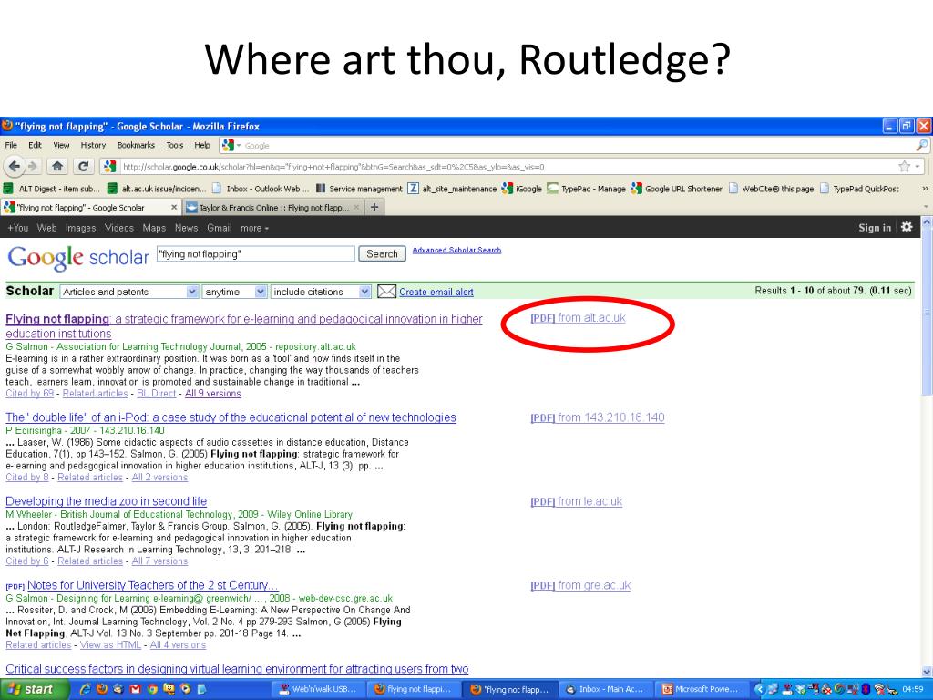
Task: Open Google settings gear icon
Action: tap(907, 227)
